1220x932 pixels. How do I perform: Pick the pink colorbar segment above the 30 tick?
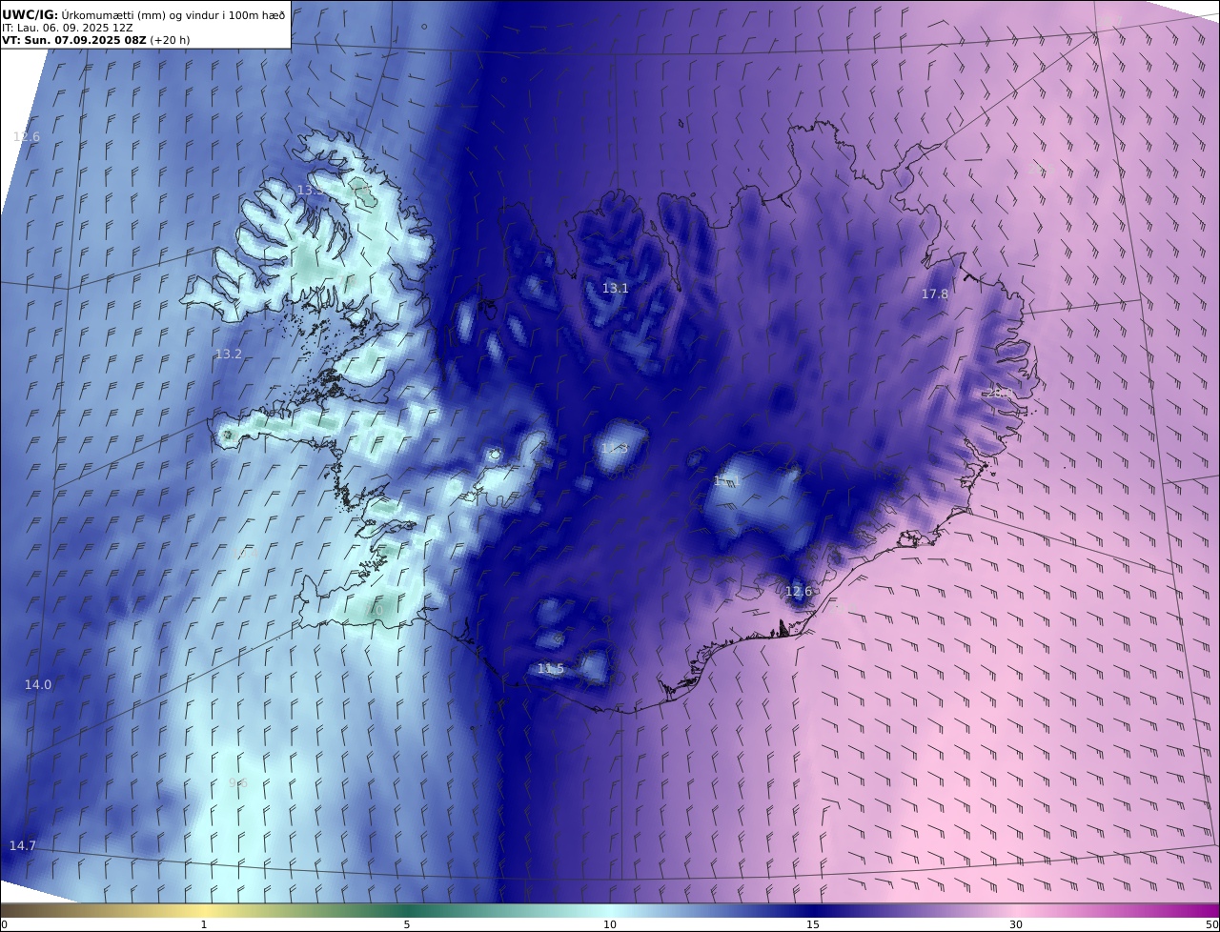tap(1016, 910)
